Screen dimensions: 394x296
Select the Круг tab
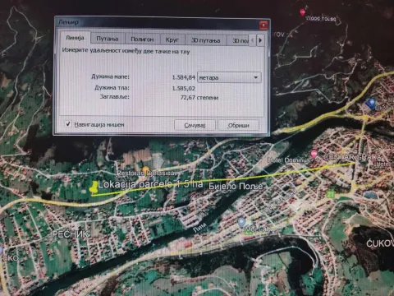(x=172, y=39)
